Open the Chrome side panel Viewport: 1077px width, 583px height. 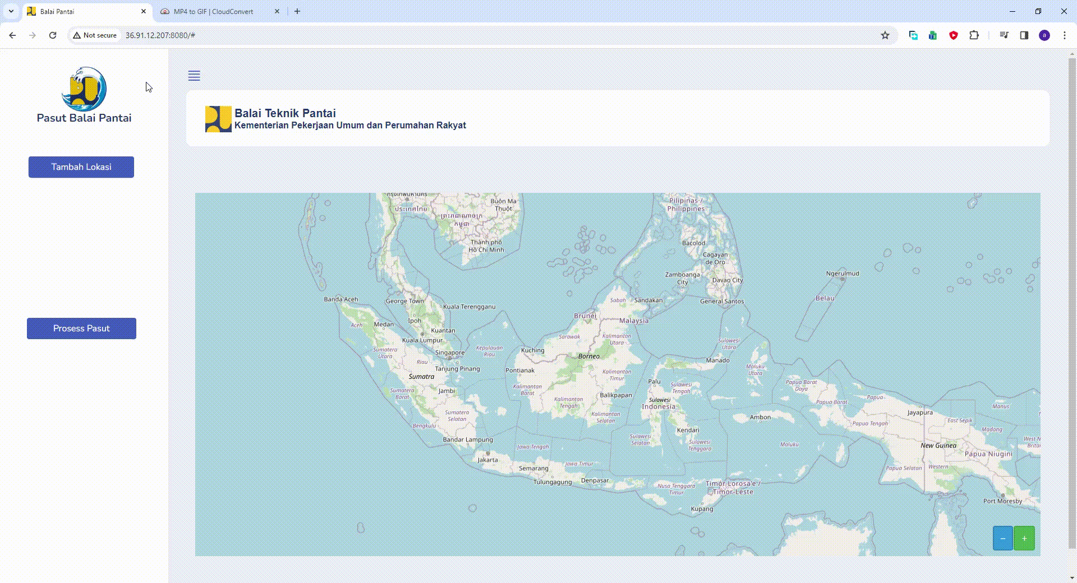point(1024,35)
